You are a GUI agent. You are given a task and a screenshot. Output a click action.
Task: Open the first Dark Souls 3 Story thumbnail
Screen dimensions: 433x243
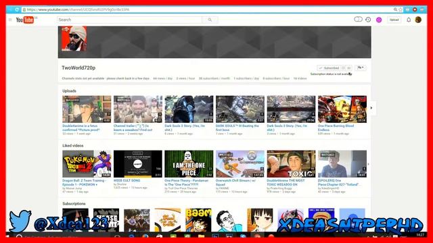(x=189, y=109)
